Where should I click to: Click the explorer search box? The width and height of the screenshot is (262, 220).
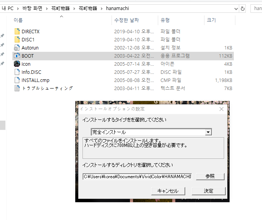(x=256, y=9)
